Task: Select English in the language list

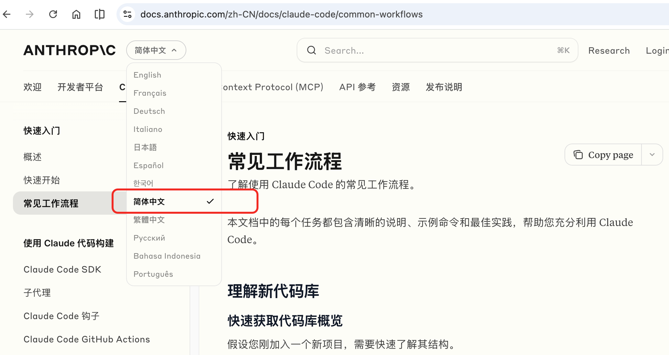Action: [174, 75]
